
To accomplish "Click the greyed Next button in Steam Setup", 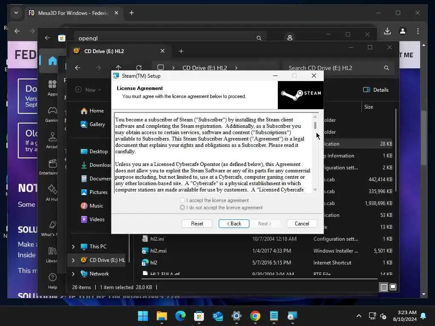I will [264, 224].
